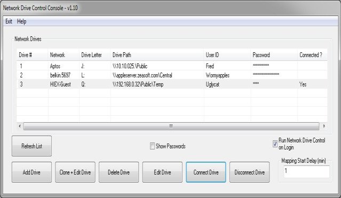Click the Edit Drive button

[162, 172]
